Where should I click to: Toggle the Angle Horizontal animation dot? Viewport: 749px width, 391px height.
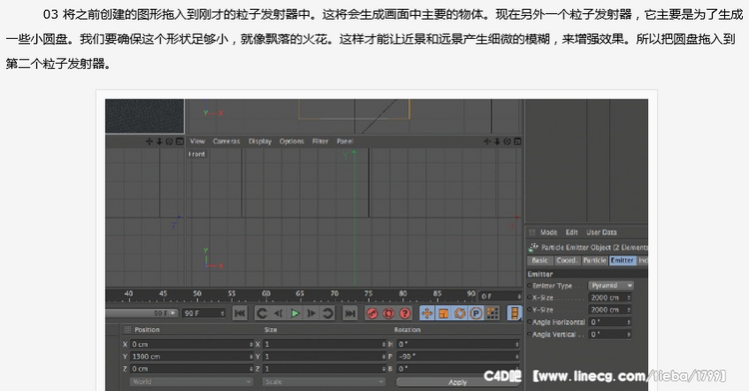coord(529,322)
